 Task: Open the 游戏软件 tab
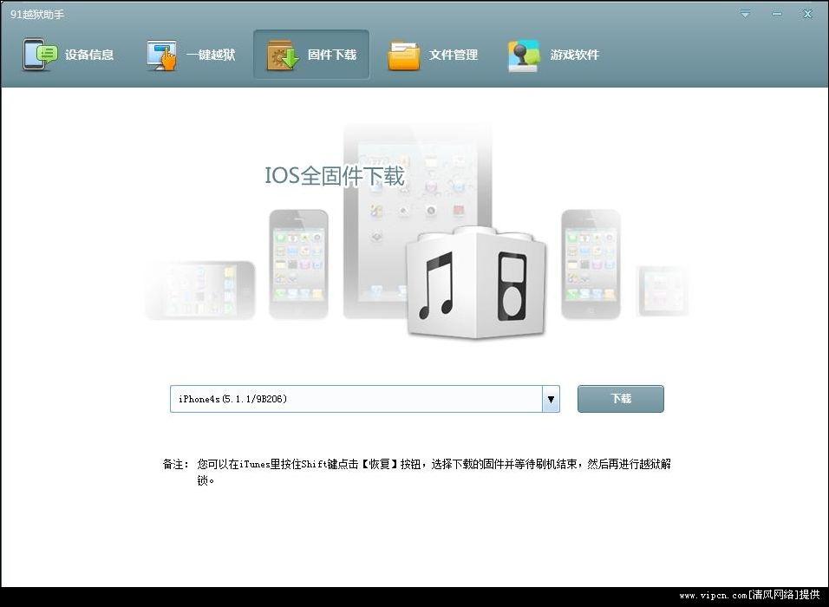(575, 55)
